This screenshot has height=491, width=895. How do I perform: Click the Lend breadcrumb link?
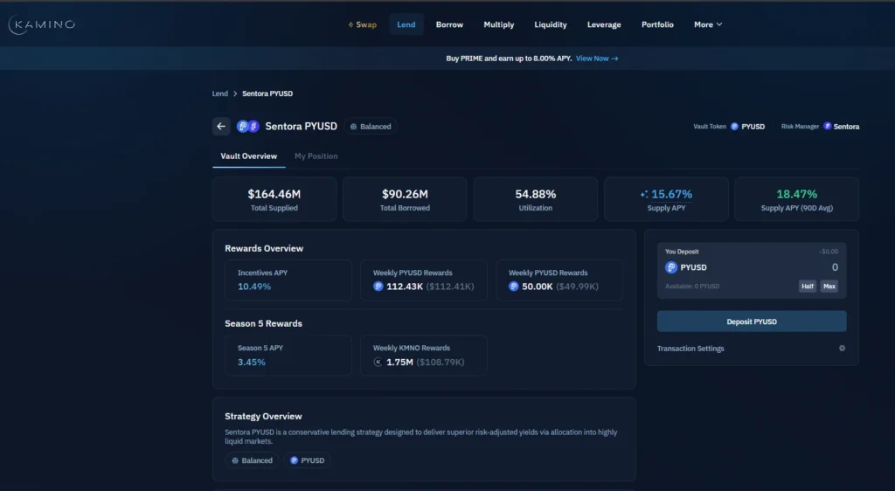coord(219,93)
